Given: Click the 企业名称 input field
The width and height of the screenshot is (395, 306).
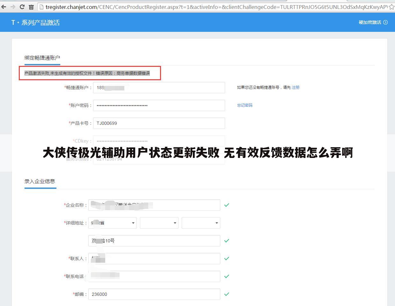Looking at the screenshot, I should click(x=154, y=205).
